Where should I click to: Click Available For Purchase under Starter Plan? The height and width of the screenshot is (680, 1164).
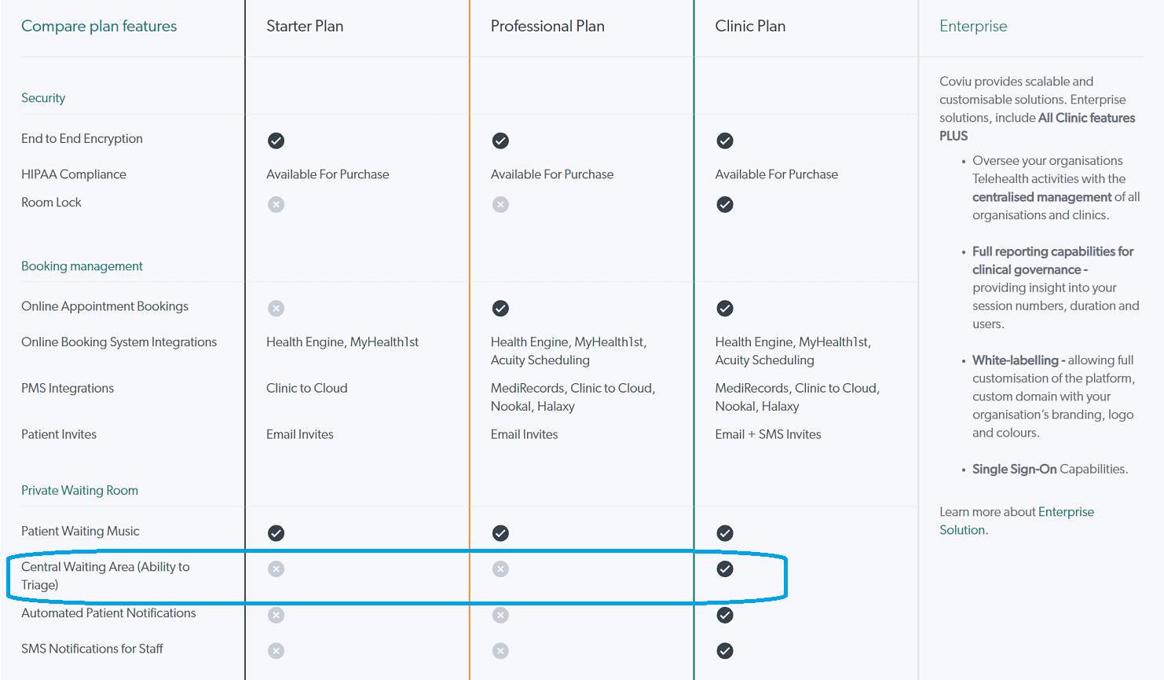click(328, 174)
